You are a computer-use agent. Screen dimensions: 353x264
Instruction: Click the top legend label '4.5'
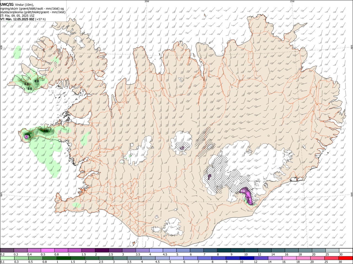click(165, 254)
